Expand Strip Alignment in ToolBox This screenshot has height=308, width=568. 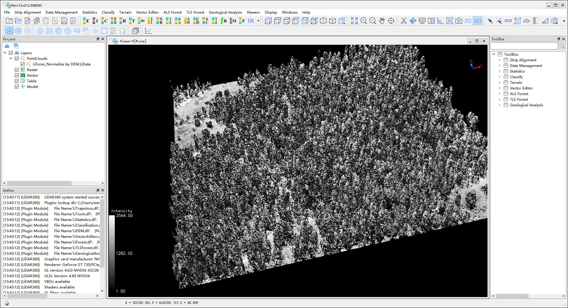click(500, 60)
